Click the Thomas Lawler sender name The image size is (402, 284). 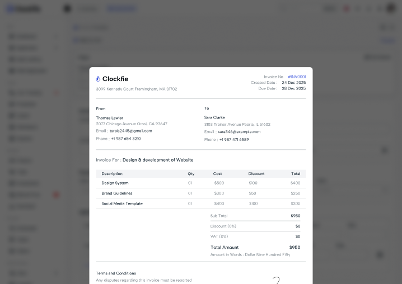(110, 118)
